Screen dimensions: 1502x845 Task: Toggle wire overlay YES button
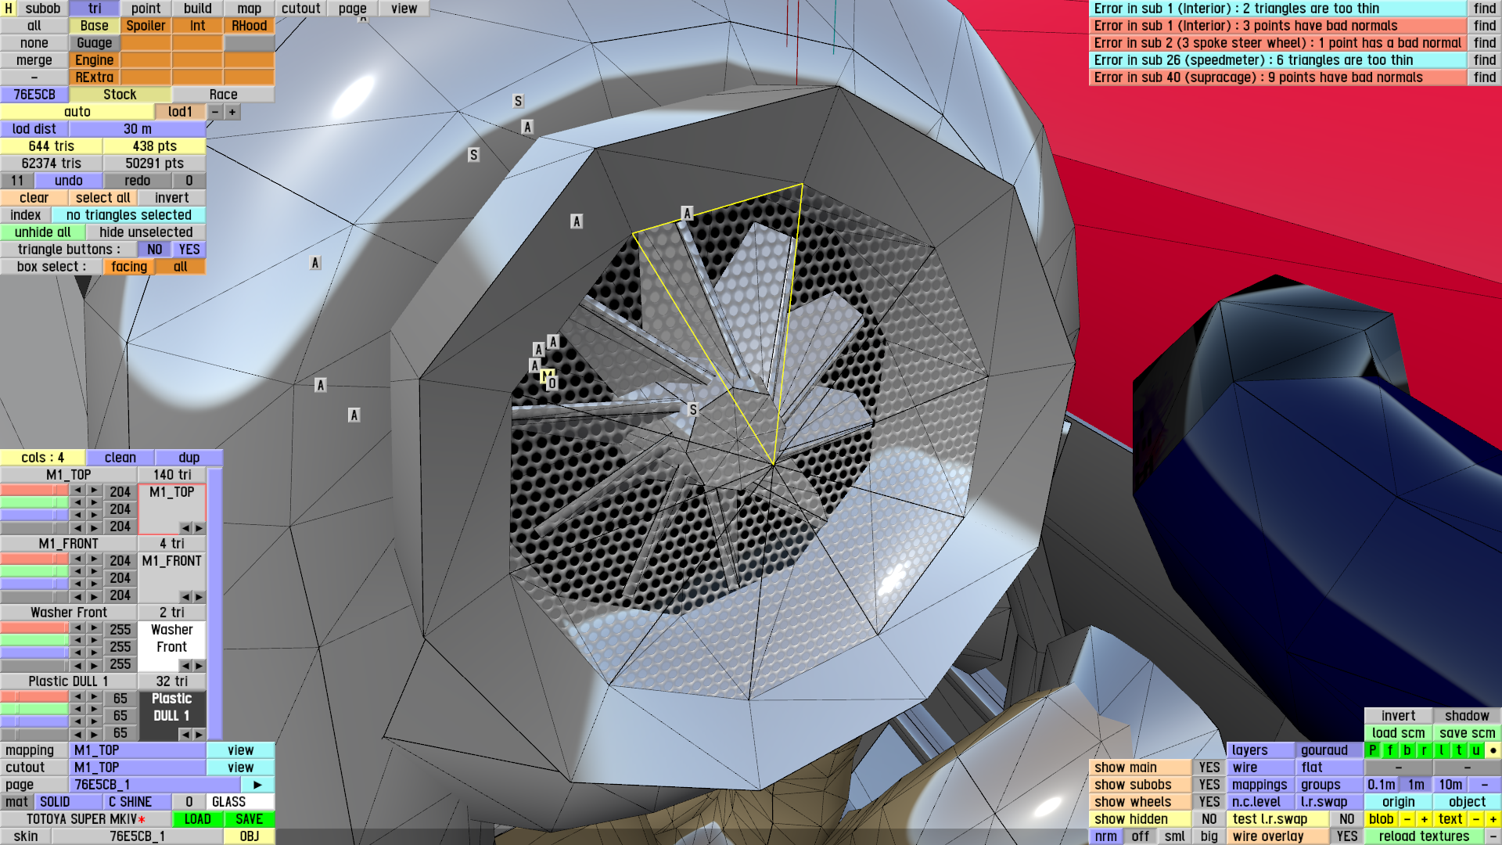coord(1347,836)
